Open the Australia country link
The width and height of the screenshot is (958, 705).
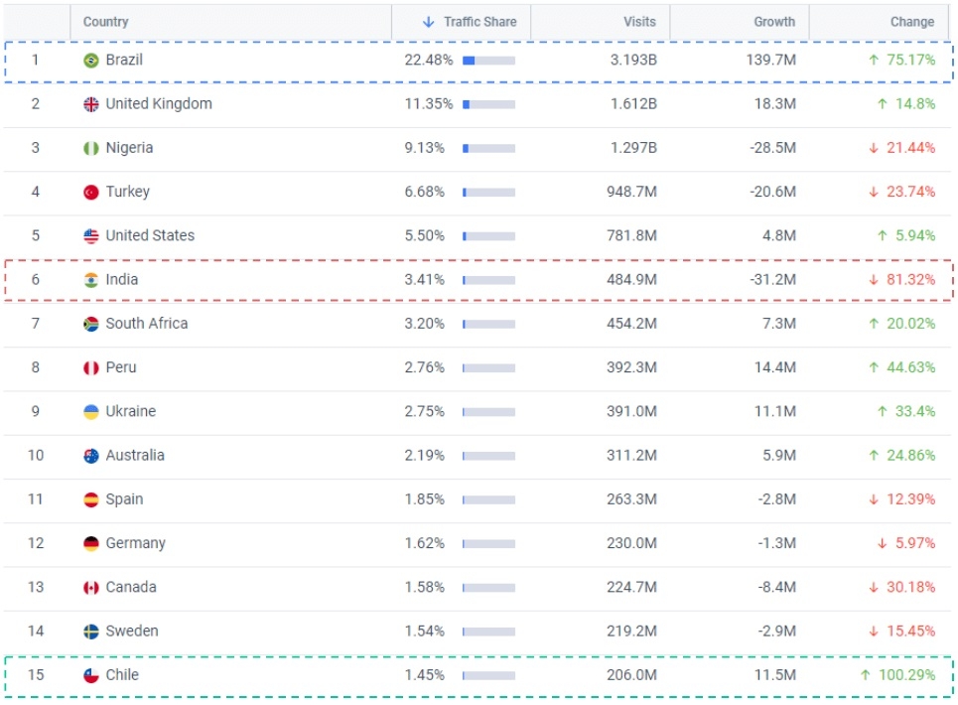point(135,456)
